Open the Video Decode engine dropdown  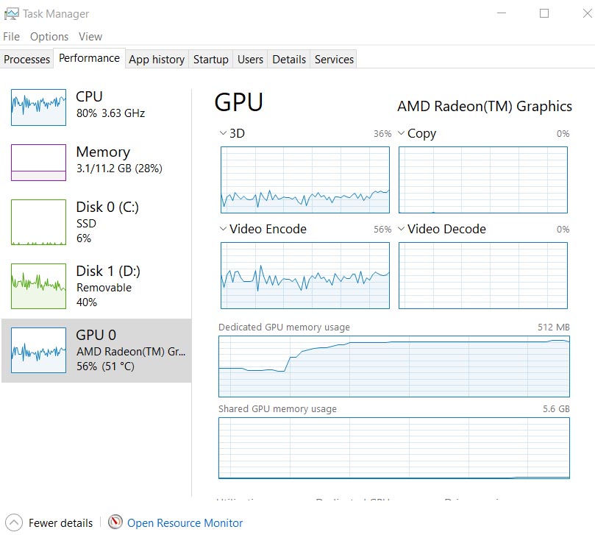point(402,230)
